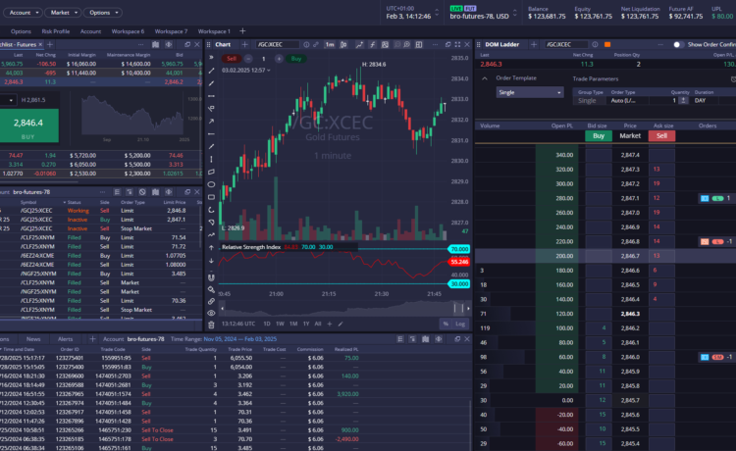Switch to Workspace 7 tab
The image size is (736, 451).
click(x=171, y=31)
